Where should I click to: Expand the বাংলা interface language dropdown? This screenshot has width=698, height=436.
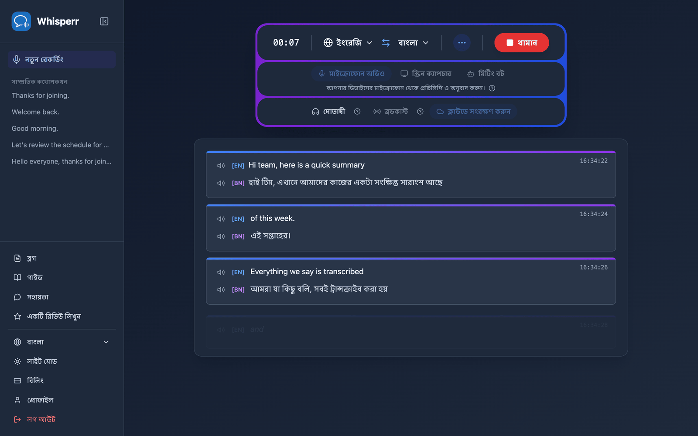(x=62, y=342)
